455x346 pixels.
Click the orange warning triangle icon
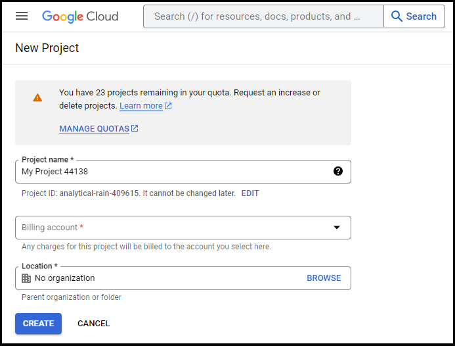[x=37, y=98]
